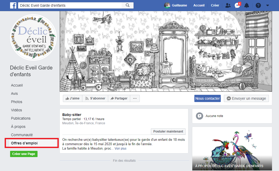279x171 pixels.
Task: Click the Fin des résultats text
Action: 124,160
